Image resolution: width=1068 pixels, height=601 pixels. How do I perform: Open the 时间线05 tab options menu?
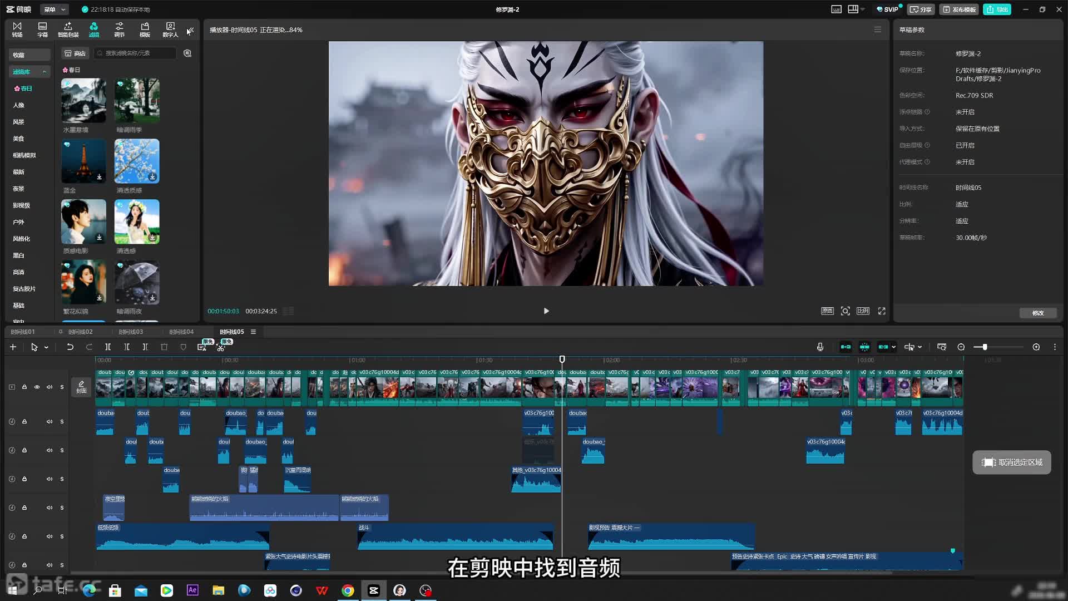point(253,332)
